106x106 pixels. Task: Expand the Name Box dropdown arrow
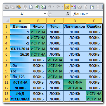pyautogui.click(x=45, y=14)
